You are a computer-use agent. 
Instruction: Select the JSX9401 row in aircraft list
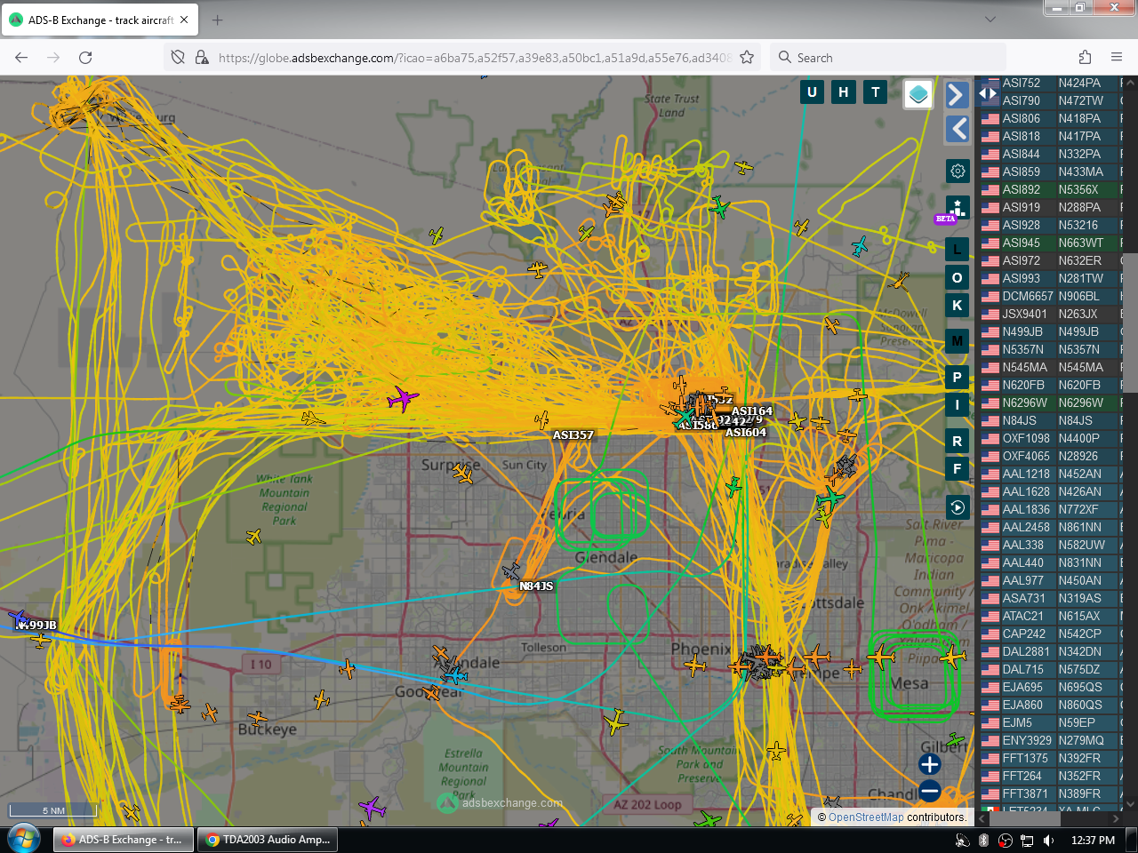(x=1051, y=314)
